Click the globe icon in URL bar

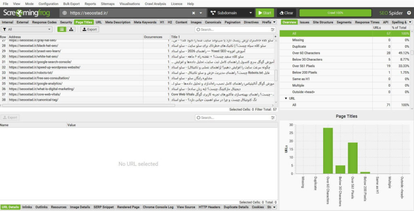pyautogui.click(x=65, y=13)
